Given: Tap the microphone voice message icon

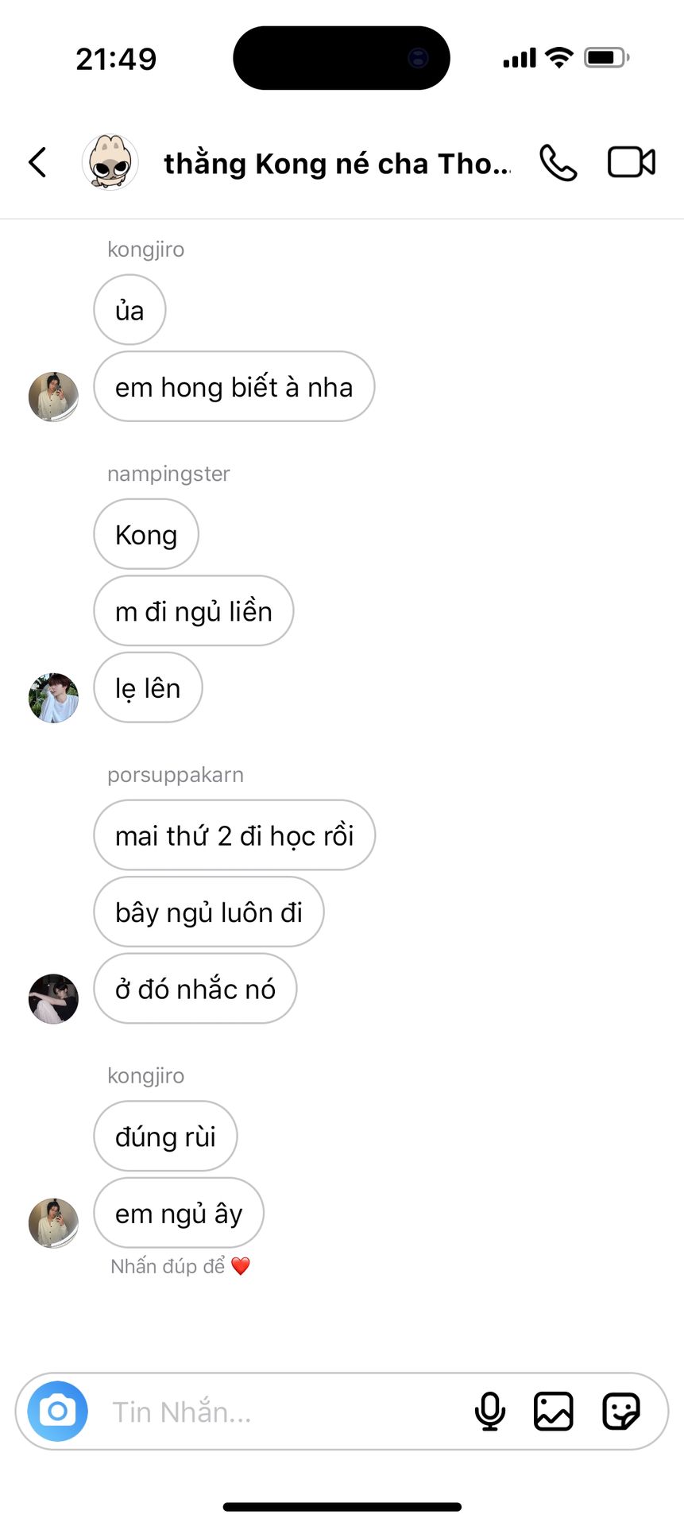Looking at the screenshot, I should 490,1412.
